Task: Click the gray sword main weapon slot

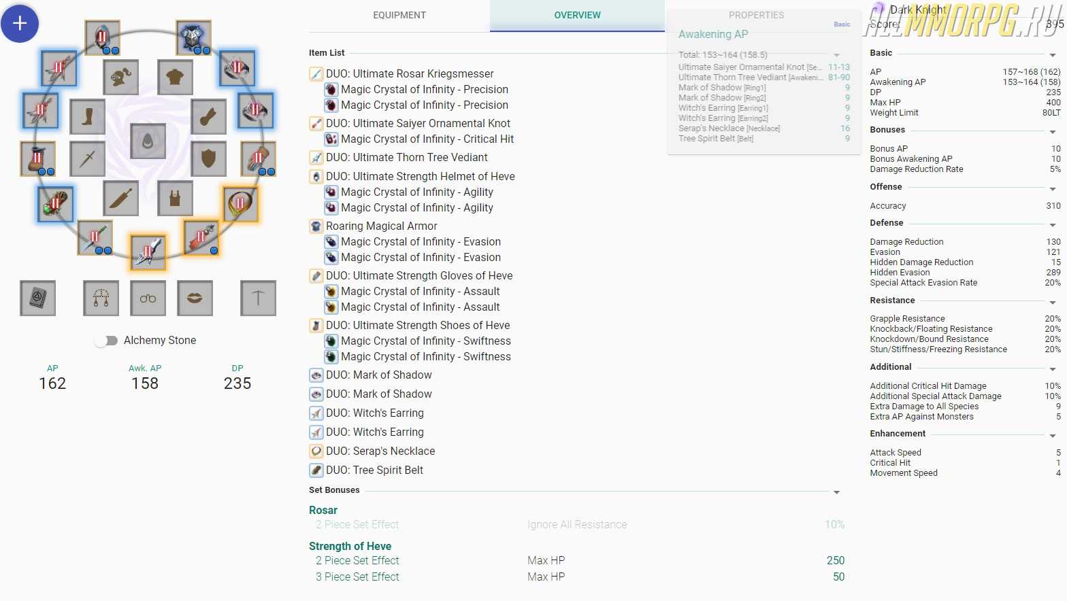Action: pos(88,158)
